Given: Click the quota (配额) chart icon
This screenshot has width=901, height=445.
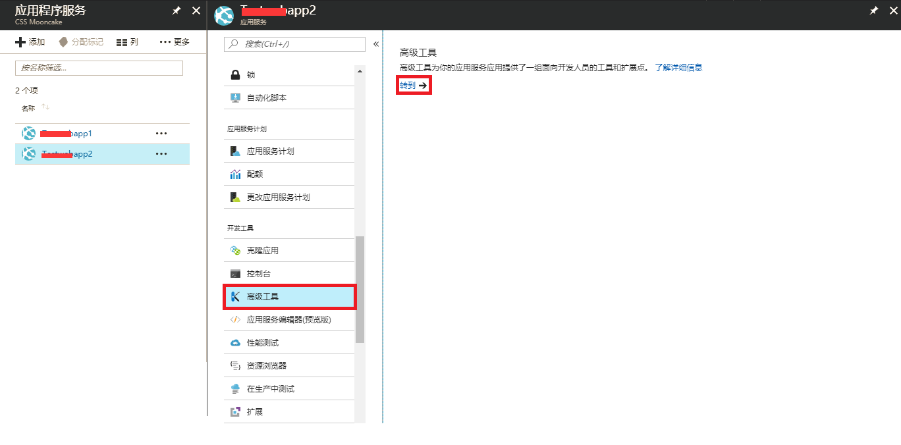Looking at the screenshot, I should (235, 174).
